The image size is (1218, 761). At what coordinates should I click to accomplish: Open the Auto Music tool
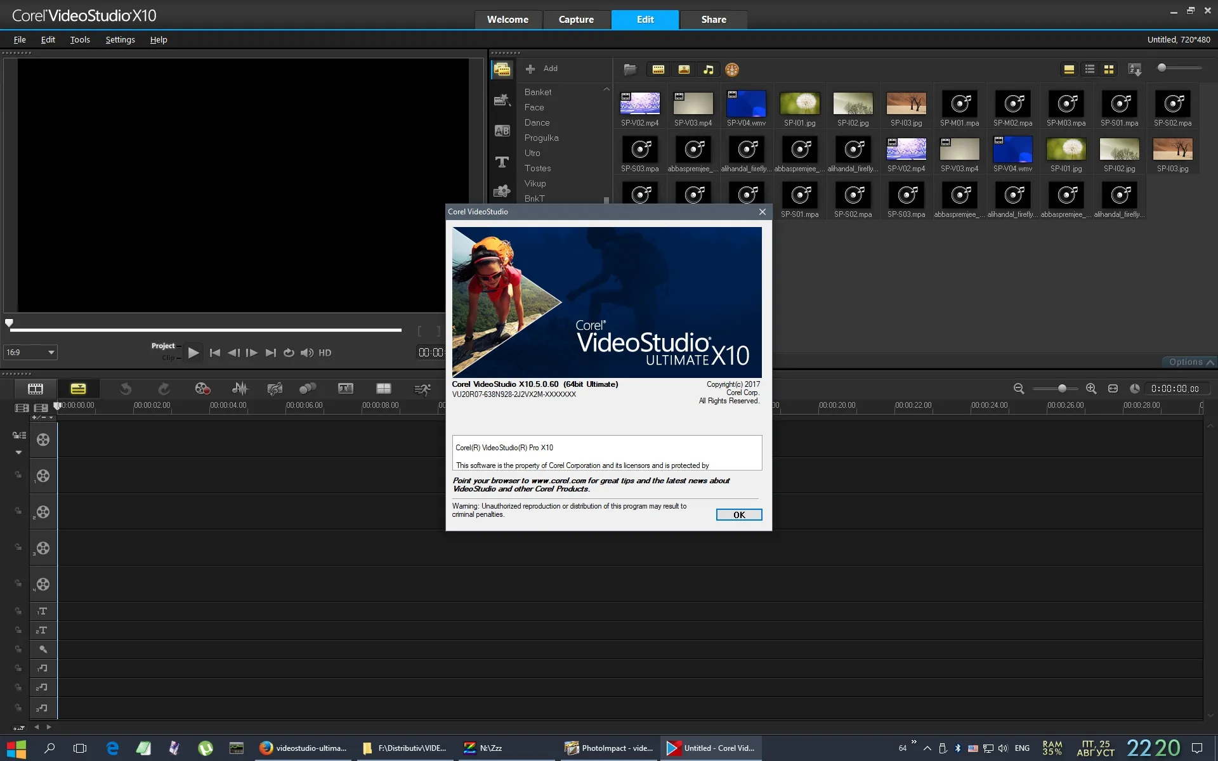(x=275, y=389)
